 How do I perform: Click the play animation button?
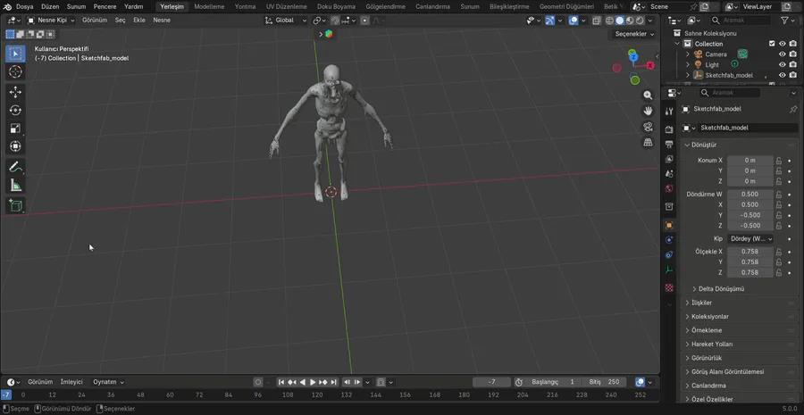coord(313,382)
